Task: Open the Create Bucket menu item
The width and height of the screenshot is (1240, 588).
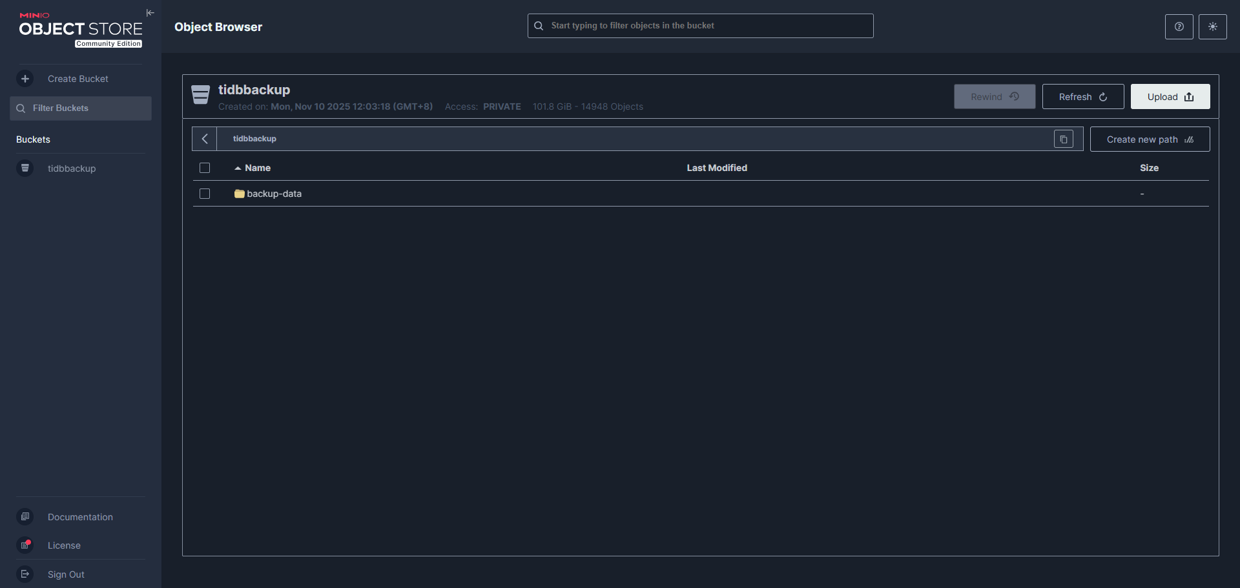Action: click(x=78, y=79)
